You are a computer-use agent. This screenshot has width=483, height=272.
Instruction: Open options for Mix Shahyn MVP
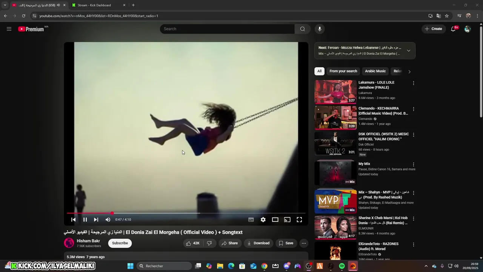[414, 193]
